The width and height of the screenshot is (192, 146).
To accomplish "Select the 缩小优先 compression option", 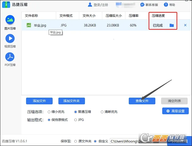I will tap(49, 112).
